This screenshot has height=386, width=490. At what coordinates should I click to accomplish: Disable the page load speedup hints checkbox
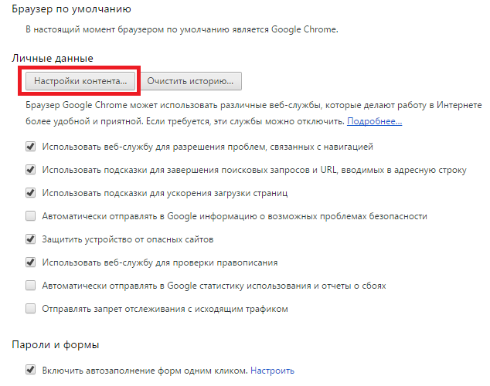(31, 192)
